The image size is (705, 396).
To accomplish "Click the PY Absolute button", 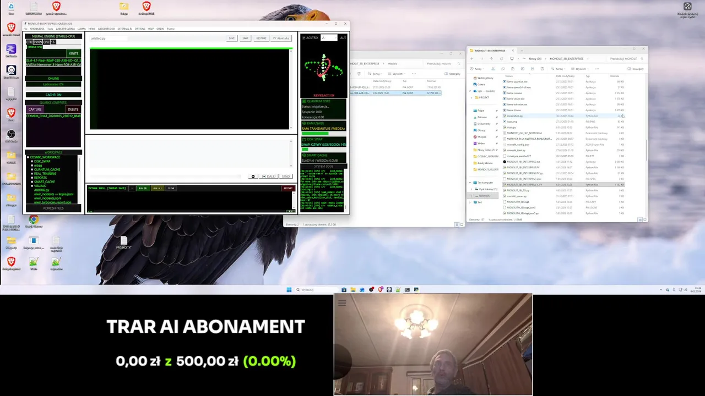I will [281, 38].
